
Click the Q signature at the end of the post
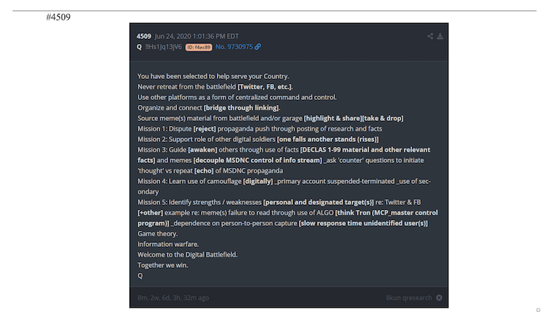[140, 276]
